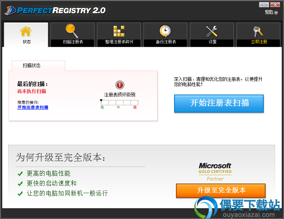
Task: Click the yellow defragment blocks icon
Action: click(x=119, y=31)
